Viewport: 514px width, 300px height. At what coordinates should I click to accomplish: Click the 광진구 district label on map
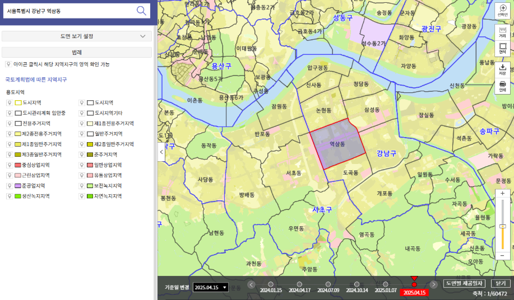[432, 29]
